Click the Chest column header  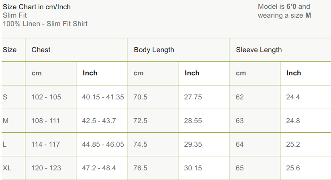point(41,50)
